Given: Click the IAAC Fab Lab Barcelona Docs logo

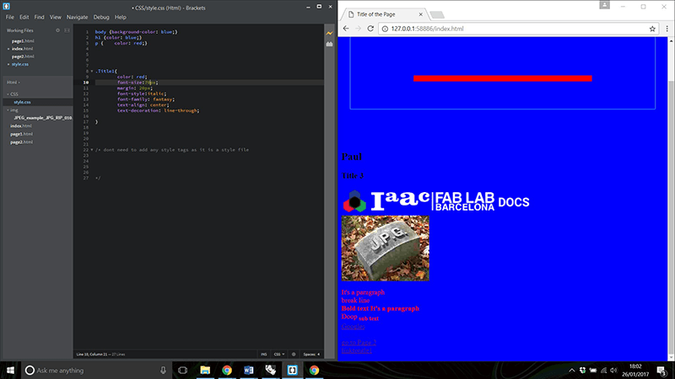Looking at the screenshot, I should [436, 201].
